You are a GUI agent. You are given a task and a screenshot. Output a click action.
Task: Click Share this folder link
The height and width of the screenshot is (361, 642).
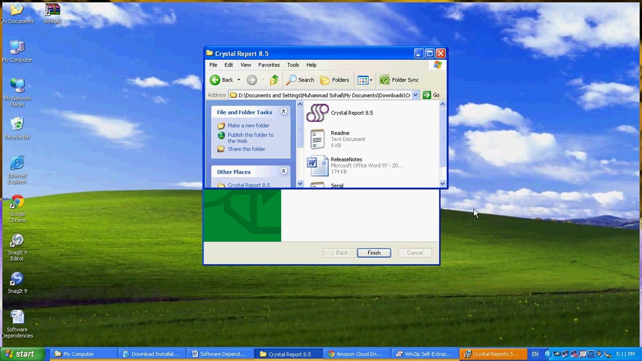pos(246,149)
